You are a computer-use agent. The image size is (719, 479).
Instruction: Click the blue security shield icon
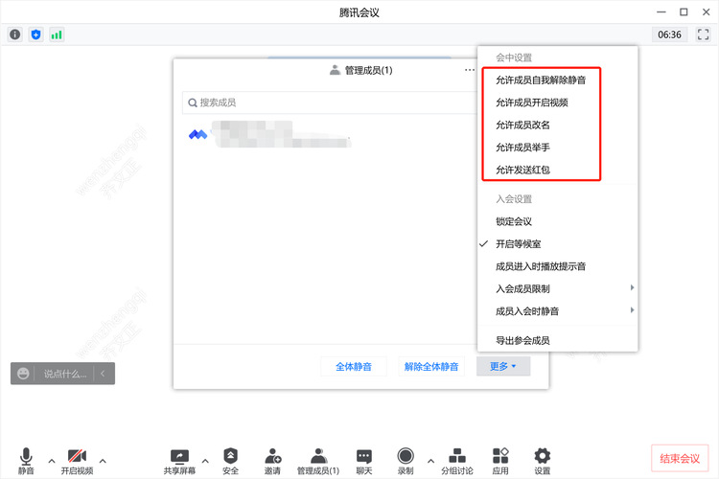pos(35,34)
